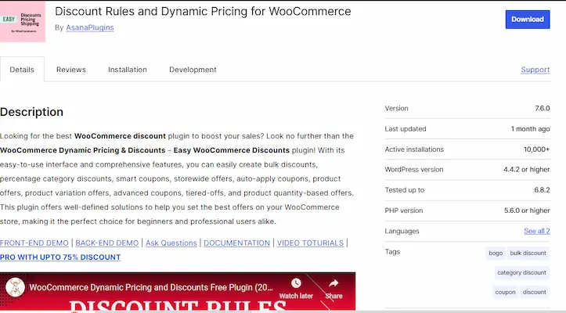Switch to the Installation tab
Screen dimensions: 566x313
point(128,70)
